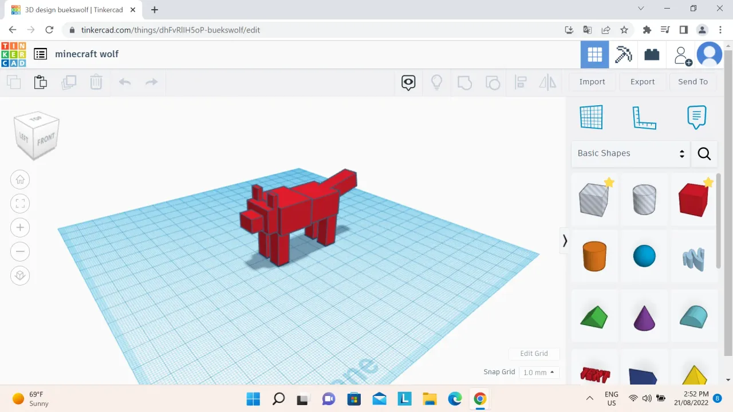Invite people with the add-user icon

(x=681, y=55)
